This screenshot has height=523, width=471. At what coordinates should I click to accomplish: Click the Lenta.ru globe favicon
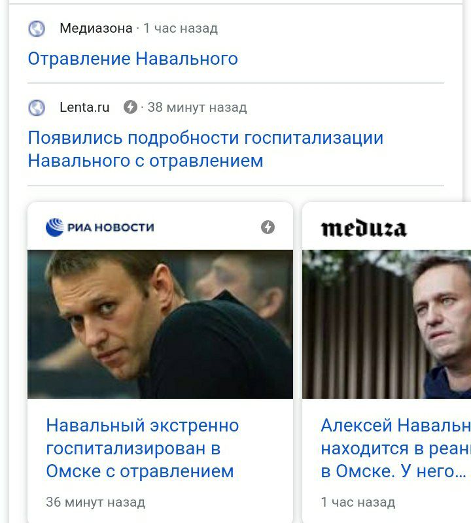coord(37,108)
